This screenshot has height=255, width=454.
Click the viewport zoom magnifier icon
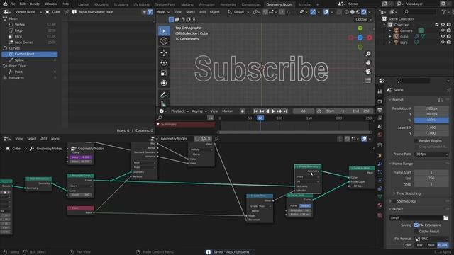368,54
